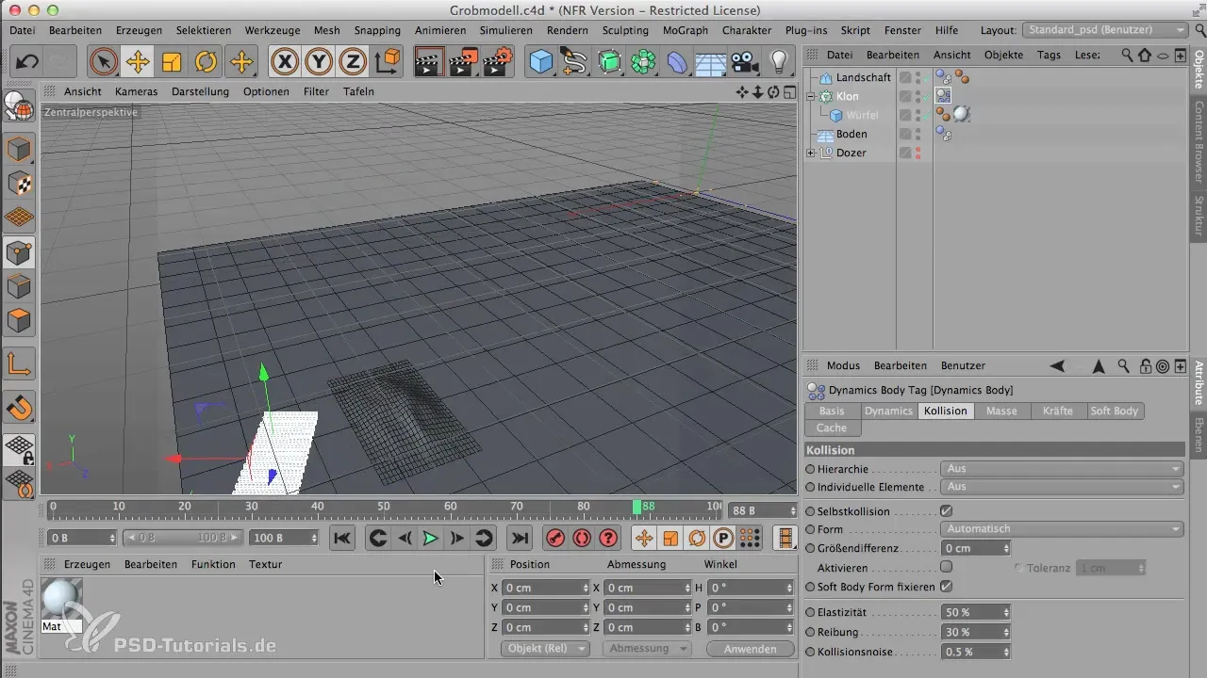This screenshot has width=1207, height=678.
Task: Collapse the Klon object tree
Action: tap(811, 96)
